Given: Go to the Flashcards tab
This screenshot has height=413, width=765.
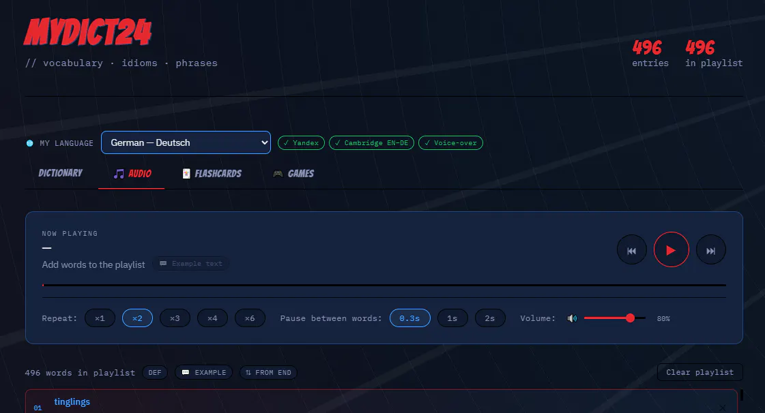Looking at the screenshot, I should (x=212, y=174).
